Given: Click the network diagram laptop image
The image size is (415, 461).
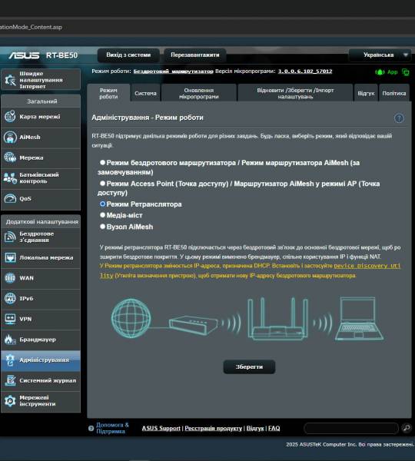Looking at the screenshot, I should [x=359, y=318].
